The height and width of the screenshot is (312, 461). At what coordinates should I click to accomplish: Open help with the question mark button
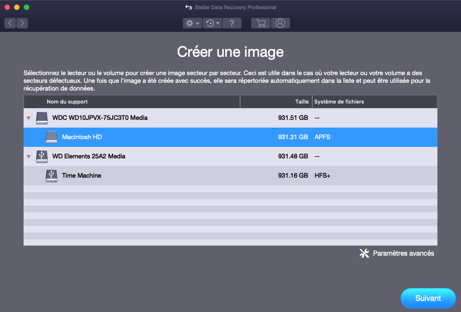coord(231,23)
